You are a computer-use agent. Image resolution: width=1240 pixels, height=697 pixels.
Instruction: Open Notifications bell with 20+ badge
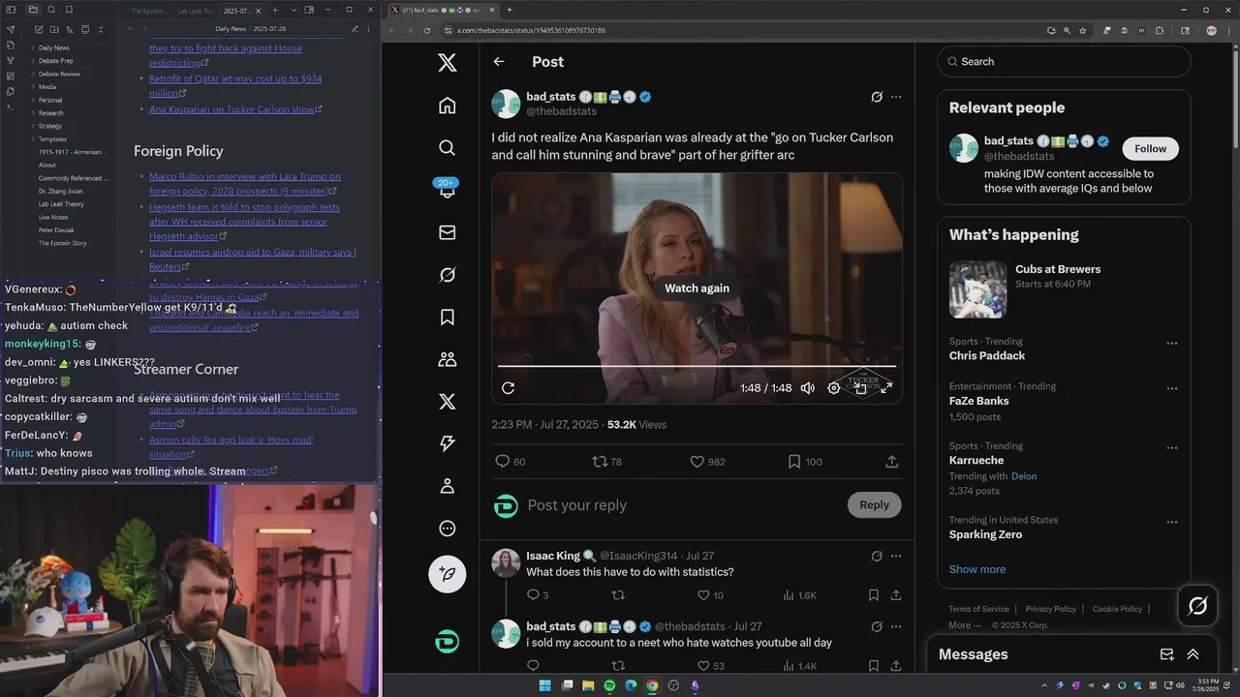point(447,190)
